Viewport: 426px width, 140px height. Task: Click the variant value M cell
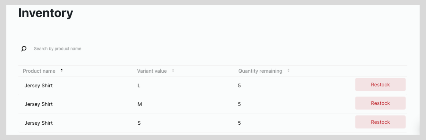pos(139,104)
